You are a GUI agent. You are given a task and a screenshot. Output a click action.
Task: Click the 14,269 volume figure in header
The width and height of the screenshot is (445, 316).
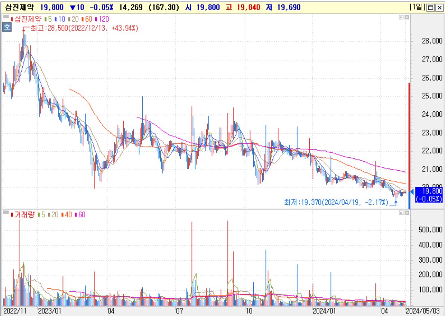click(x=131, y=7)
